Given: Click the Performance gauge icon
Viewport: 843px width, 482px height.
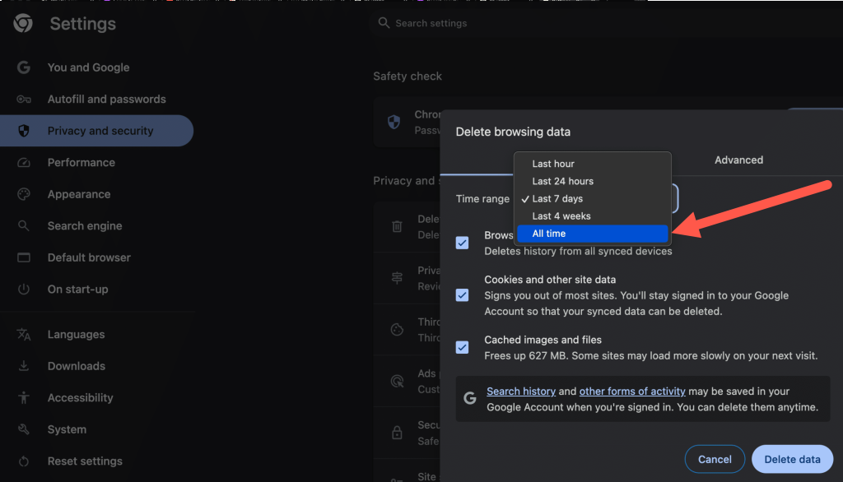Looking at the screenshot, I should click(x=24, y=163).
